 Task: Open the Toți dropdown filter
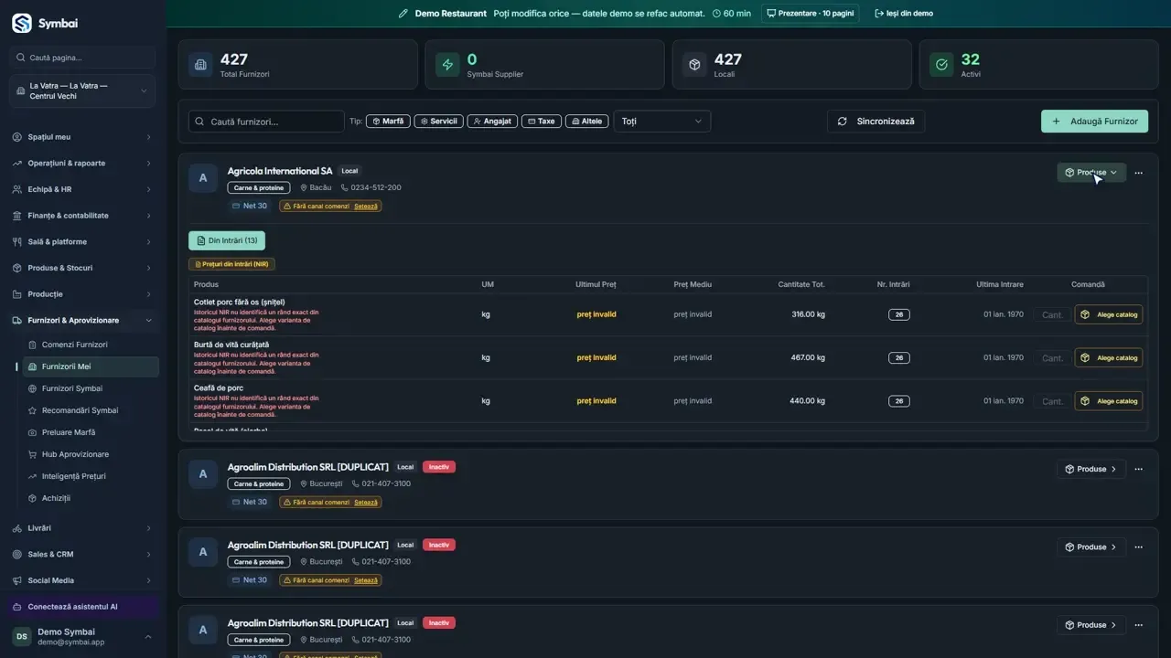tap(662, 122)
